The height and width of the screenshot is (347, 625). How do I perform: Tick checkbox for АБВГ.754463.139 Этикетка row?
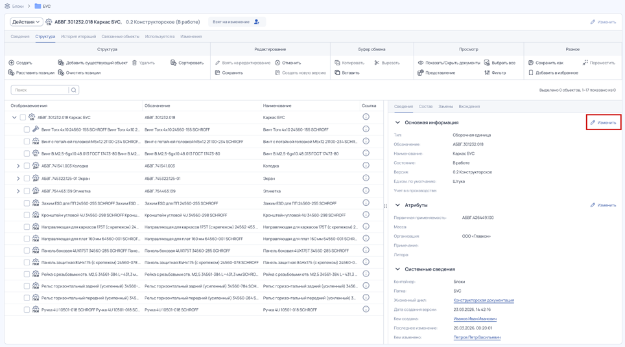pos(27,191)
